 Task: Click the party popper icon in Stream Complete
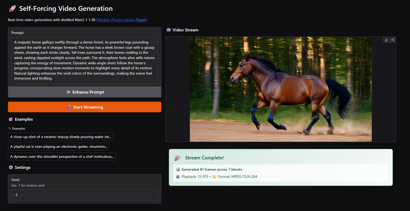coord(177,158)
